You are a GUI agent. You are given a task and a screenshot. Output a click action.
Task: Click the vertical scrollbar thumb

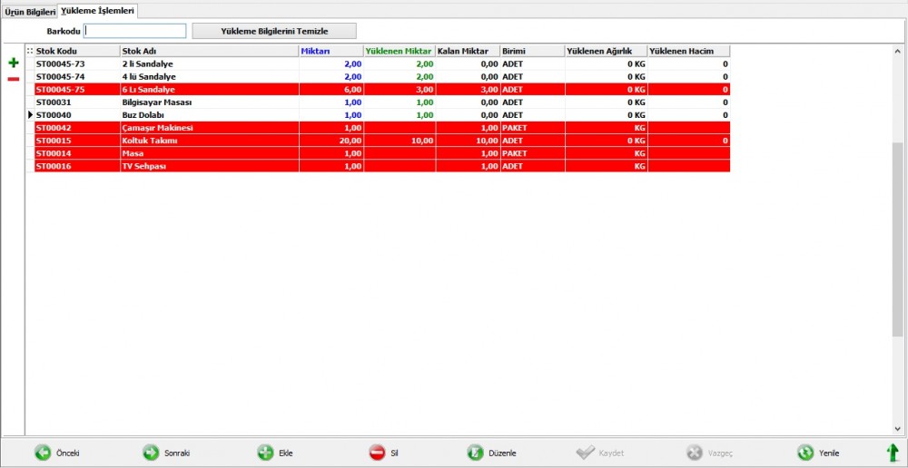(898, 239)
